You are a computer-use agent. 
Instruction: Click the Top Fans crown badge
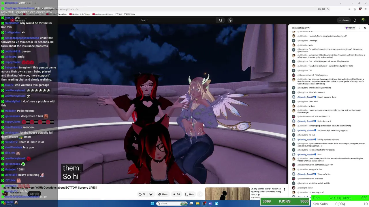point(350,28)
